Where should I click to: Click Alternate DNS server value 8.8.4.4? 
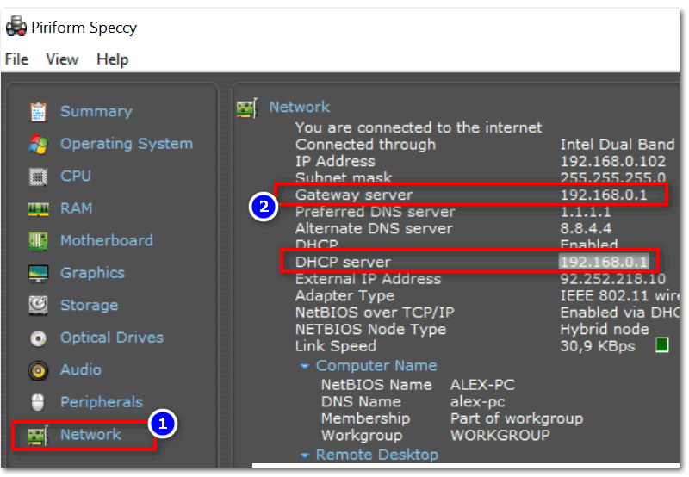coord(586,228)
